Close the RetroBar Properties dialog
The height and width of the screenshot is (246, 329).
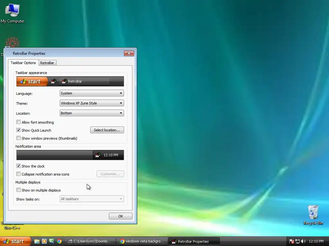coord(129,53)
